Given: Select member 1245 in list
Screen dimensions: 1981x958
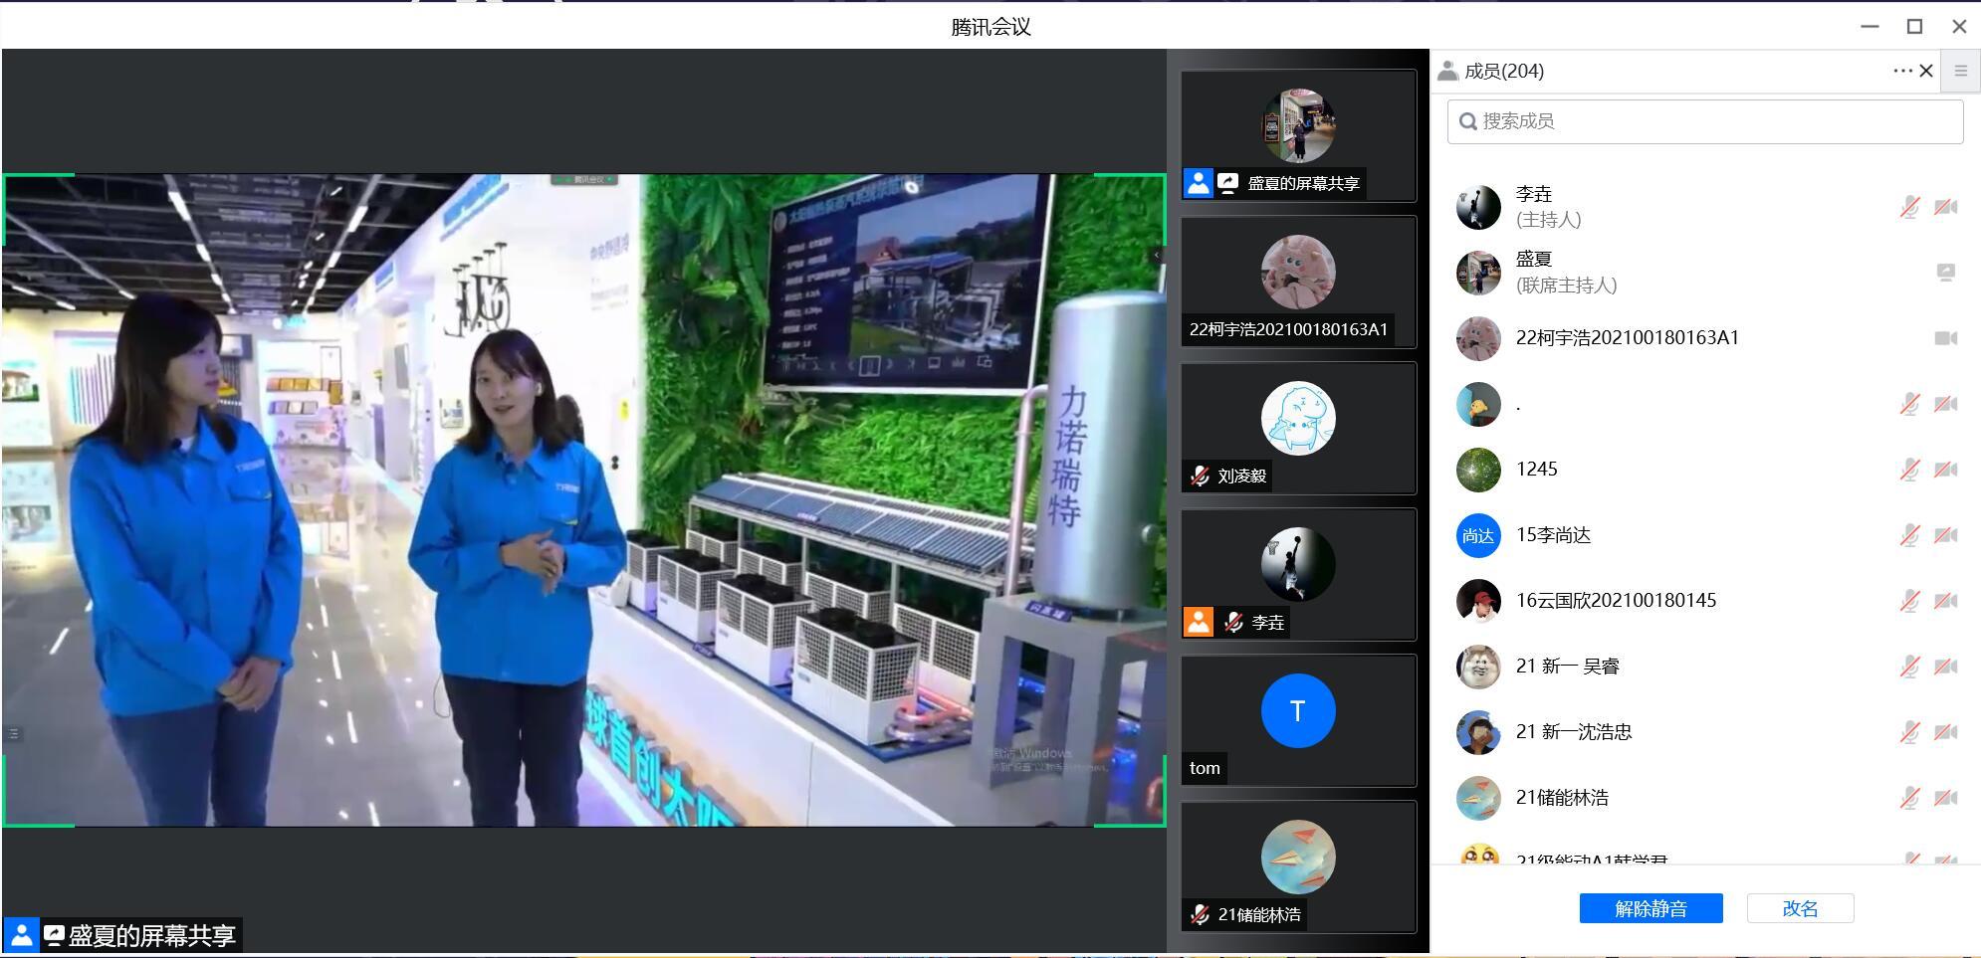Looking at the screenshot, I should point(1705,470).
